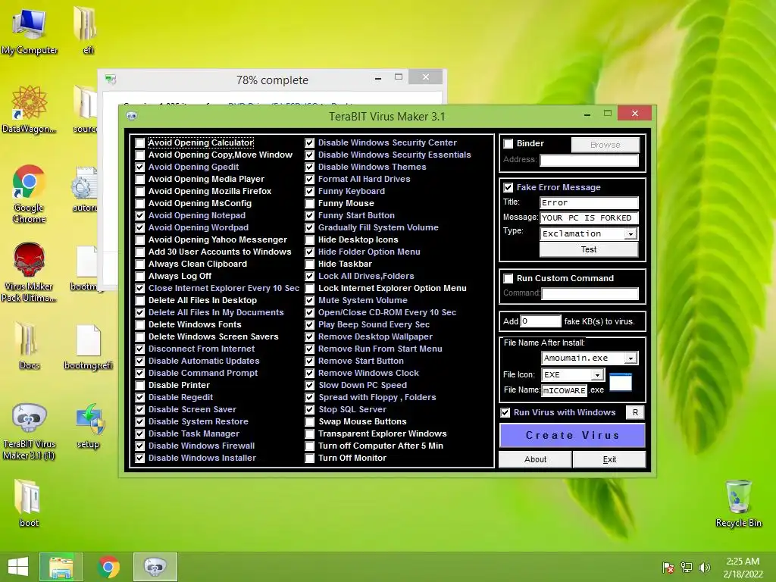
Task: Toggle Hide Desktop Icons checkbox
Action: coord(310,240)
